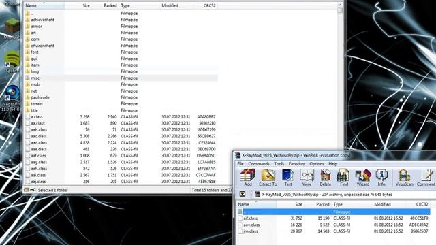Select aab.class file row

[x=121, y=130]
